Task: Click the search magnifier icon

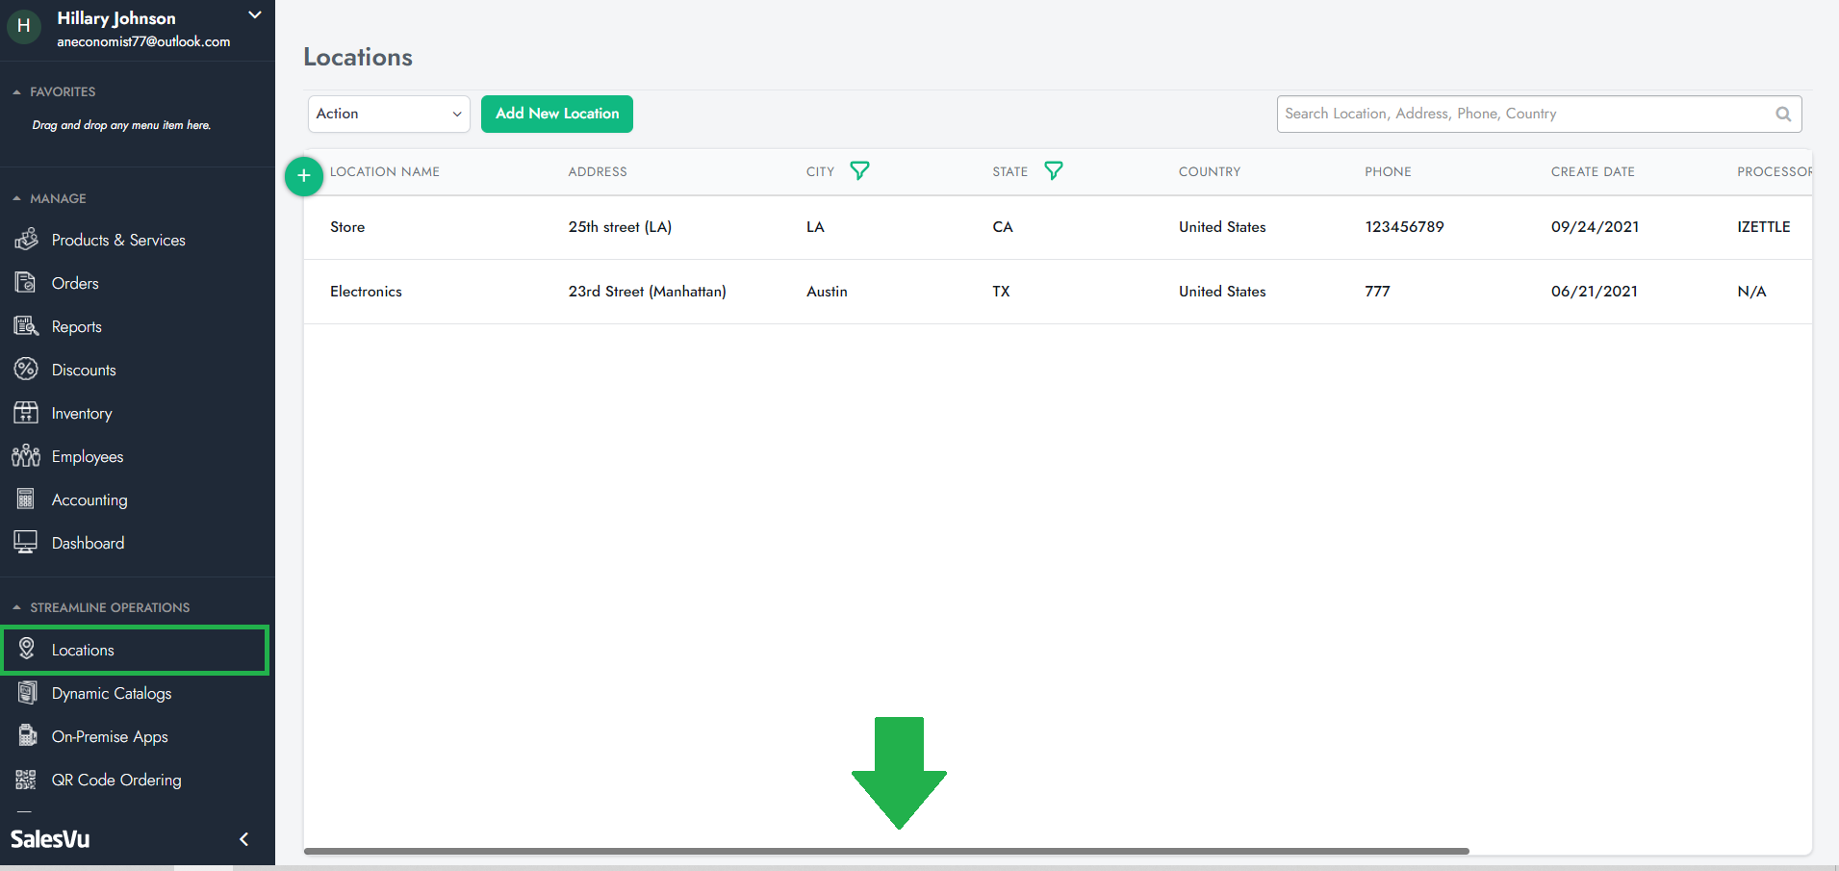Action: [x=1782, y=114]
